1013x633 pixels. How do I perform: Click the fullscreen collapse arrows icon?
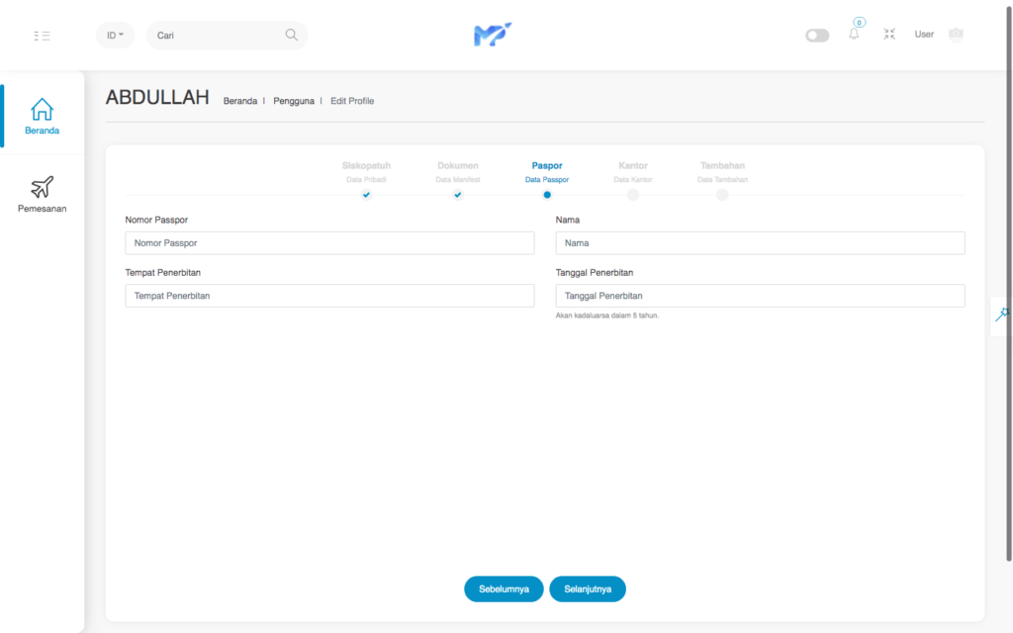coord(889,35)
